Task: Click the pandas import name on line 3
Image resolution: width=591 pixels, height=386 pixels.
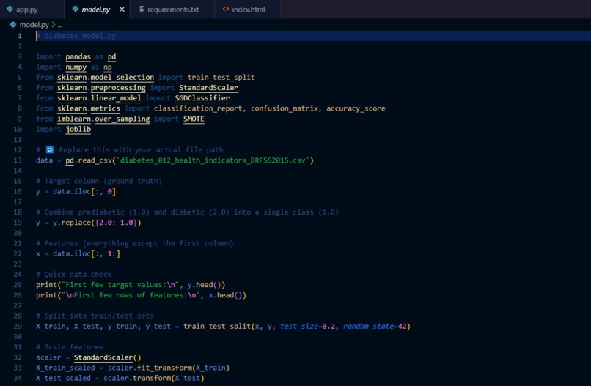Action: (78, 56)
